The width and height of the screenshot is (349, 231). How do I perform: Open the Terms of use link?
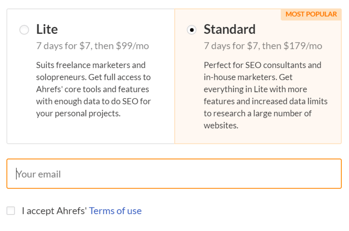pos(115,211)
